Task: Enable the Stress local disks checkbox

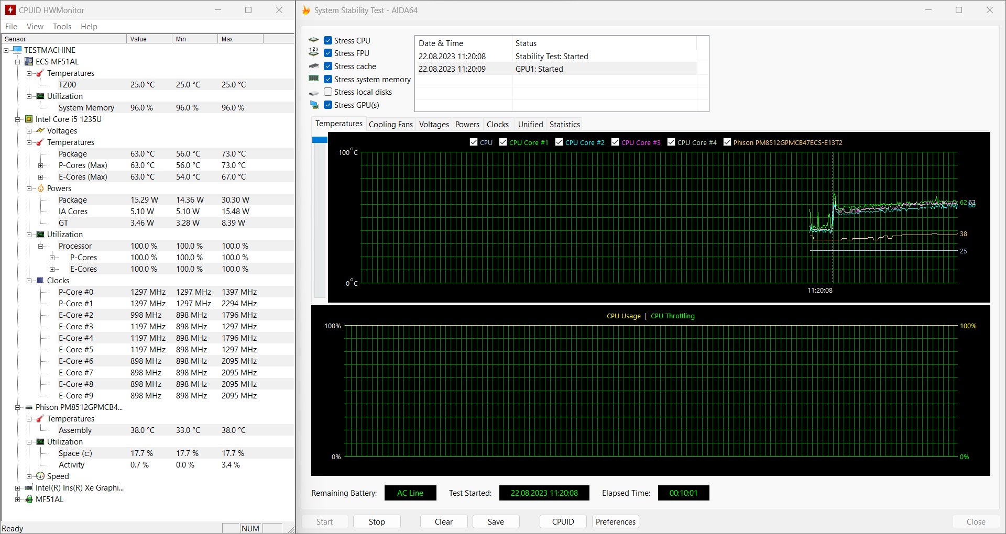Action: click(x=328, y=92)
